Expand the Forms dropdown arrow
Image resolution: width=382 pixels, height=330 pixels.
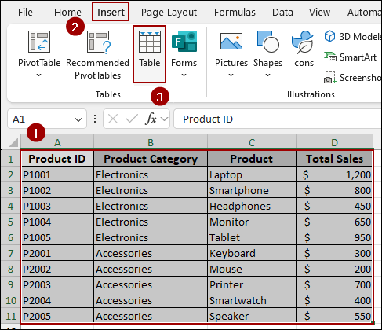click(x=184, y=75)
